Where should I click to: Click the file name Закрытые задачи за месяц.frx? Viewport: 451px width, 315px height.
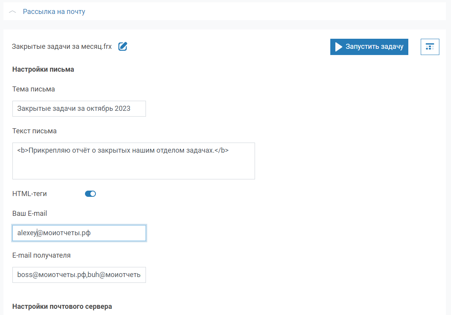62,46
